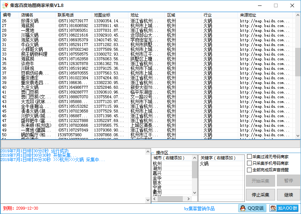Click the 店铺名 column header
This screenshot has height=214, width=301.
(x=37, y=15)
